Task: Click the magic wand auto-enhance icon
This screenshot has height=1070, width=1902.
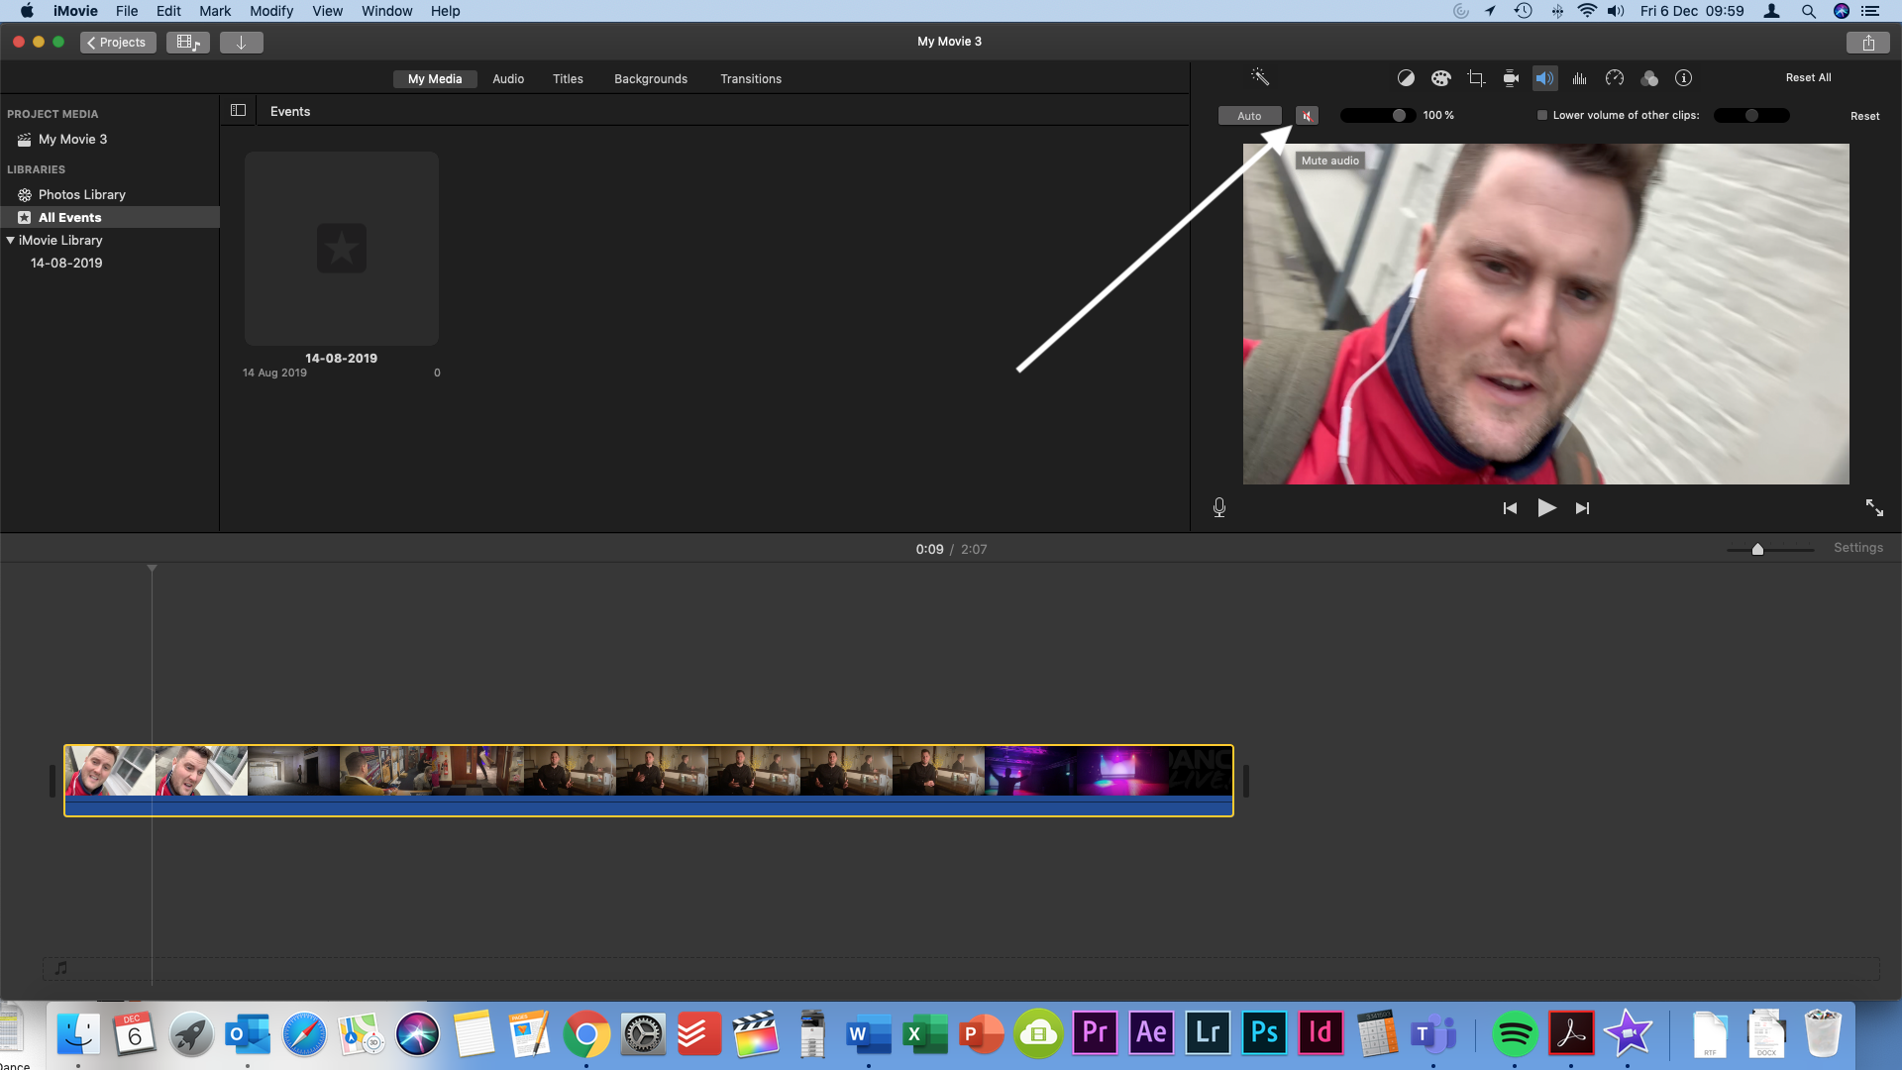Action: pos(1260,77)
